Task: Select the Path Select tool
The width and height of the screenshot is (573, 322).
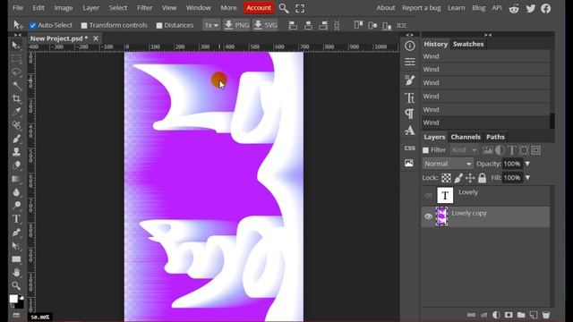Action: pyautogui.click(x=16, y=246)
